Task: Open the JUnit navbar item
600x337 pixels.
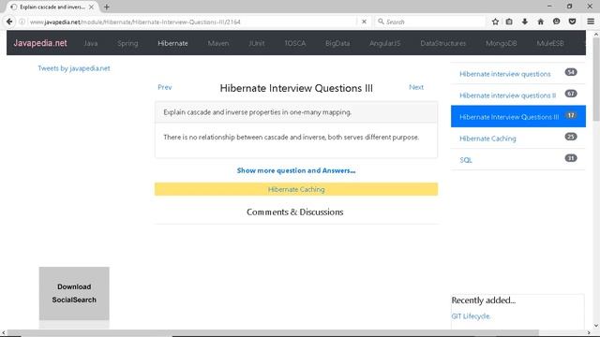Action: point(256,43)
